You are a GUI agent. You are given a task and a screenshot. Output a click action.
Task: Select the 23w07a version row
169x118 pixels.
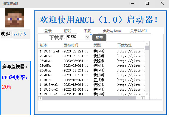[x=92, y=56]
